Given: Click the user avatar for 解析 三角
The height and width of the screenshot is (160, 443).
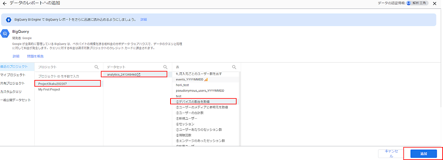Looking at the screenshot, I should (409, 3).
